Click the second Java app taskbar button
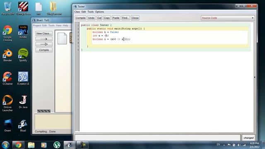The height and width of the screenshot is (149, 265). 83,145
